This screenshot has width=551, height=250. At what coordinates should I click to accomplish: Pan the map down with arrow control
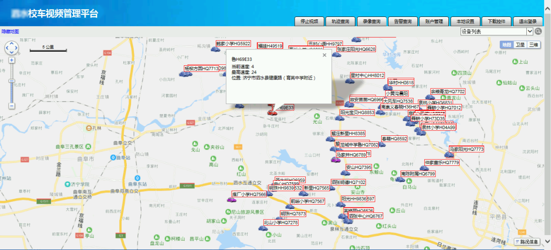[12, 52]
